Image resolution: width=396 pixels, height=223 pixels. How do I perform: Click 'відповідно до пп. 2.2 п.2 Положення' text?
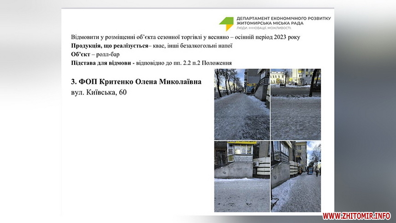click(184, 63)
